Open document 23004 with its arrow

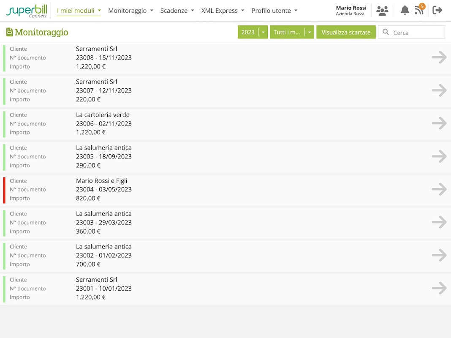pos(439,189)
